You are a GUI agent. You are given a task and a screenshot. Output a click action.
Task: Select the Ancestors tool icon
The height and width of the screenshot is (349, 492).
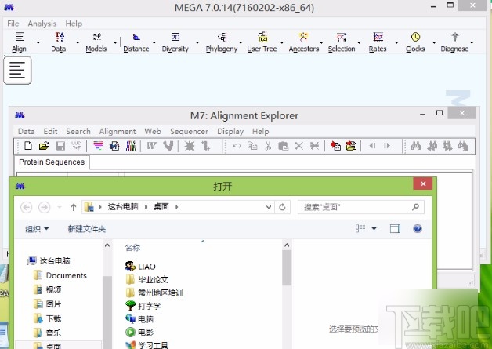pyautogui.click(x=304, y=42)
